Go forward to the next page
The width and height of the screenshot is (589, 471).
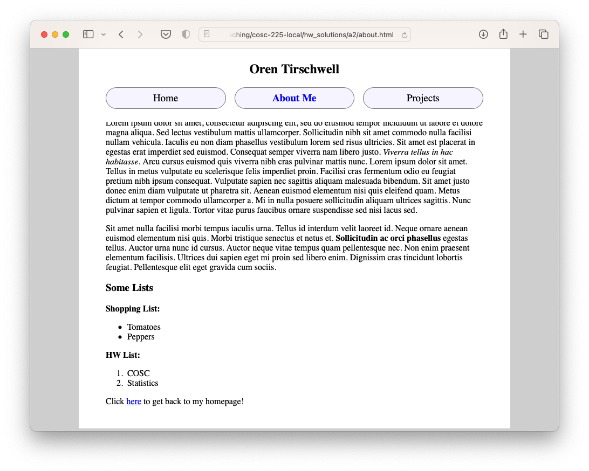[140, 34]
